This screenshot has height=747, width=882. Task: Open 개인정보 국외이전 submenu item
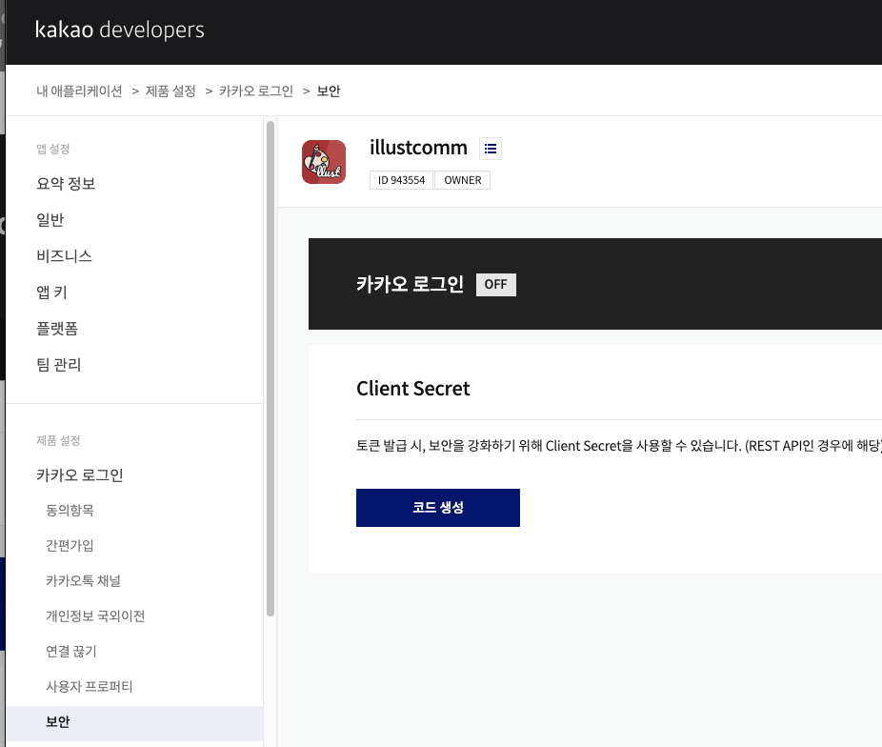click(95, 616)
